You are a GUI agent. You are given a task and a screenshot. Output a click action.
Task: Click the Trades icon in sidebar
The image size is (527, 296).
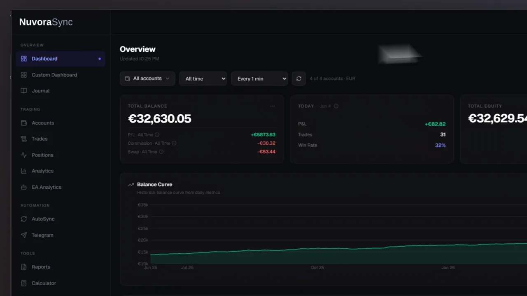point(23,139)
